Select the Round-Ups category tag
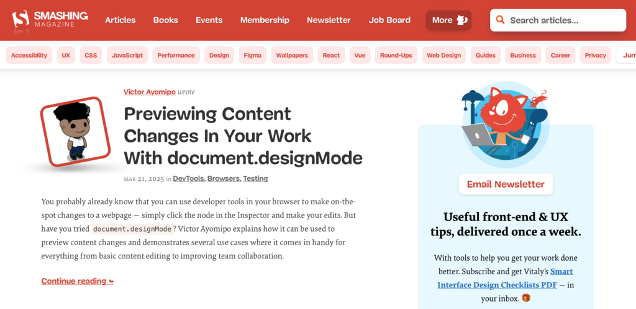The width and height of the screenshot is (636, 309). (x=396, y=55)
